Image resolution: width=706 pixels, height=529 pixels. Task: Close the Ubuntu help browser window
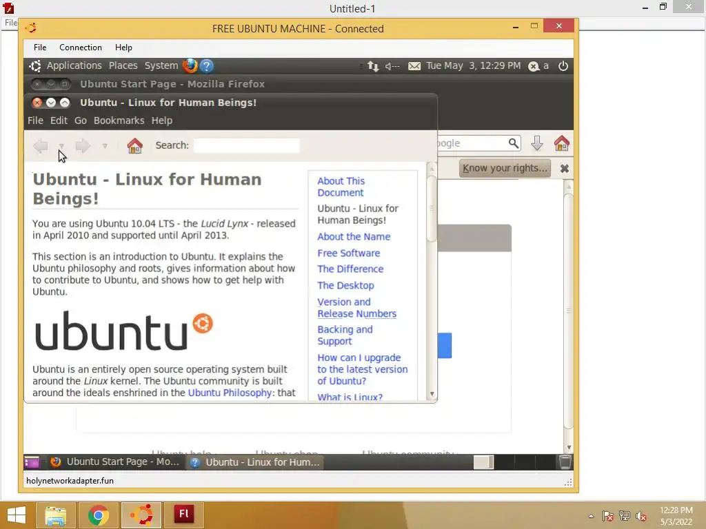coord(37,103)
